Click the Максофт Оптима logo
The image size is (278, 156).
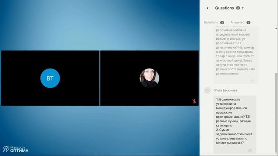pyautogui.click(x=16, y=149)
